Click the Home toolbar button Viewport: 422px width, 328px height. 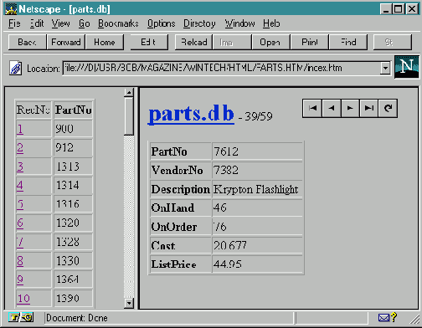[x=105, y=42]
